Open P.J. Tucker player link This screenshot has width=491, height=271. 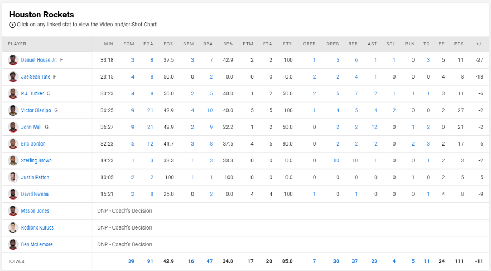[32, 94]
